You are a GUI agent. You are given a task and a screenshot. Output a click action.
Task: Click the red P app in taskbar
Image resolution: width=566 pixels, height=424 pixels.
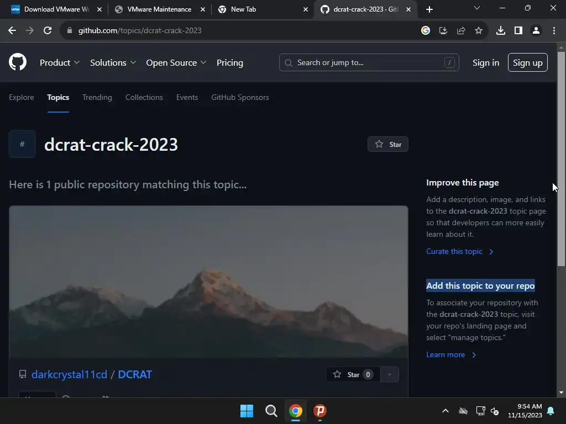320,411
